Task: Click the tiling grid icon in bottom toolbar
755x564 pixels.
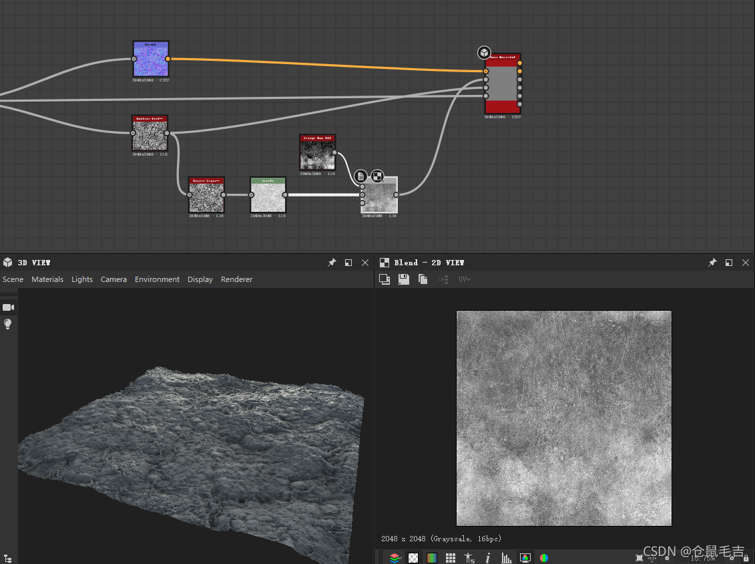Action: (451, 558)
